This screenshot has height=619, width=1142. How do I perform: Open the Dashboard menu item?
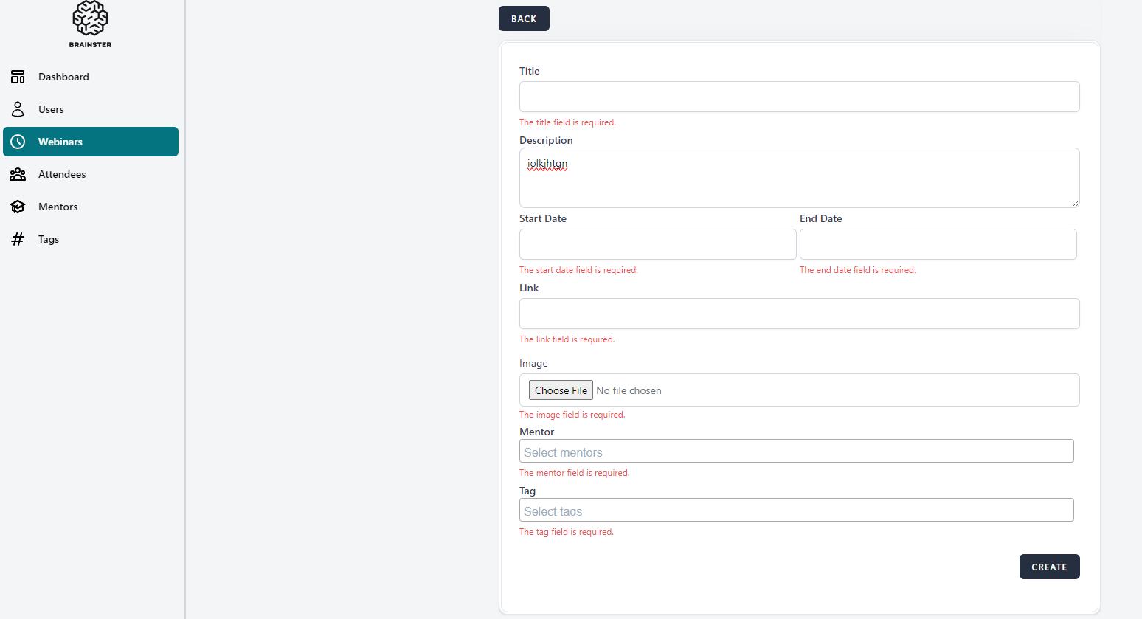pyautogui.click(x=63, y=77)
